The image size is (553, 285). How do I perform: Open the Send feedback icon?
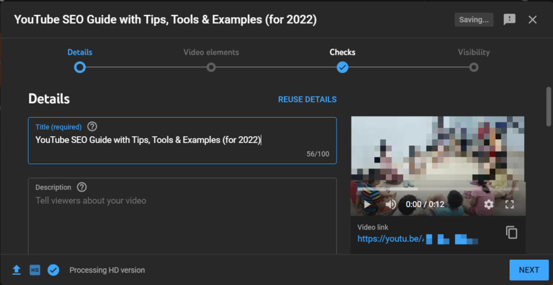509,19
